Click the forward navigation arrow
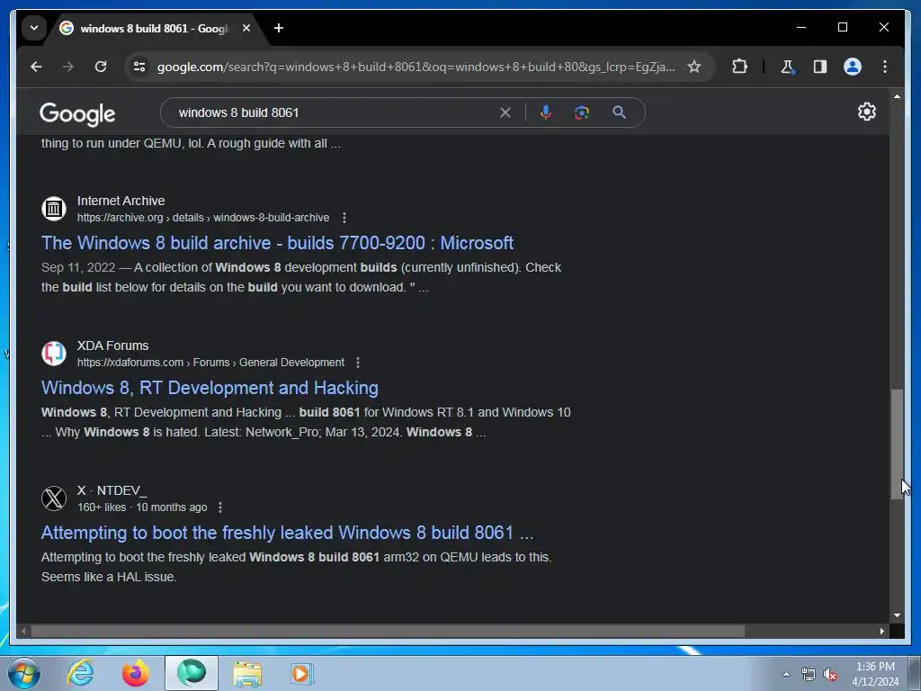This screenshot has height=691, width=921. click(68, 67)
